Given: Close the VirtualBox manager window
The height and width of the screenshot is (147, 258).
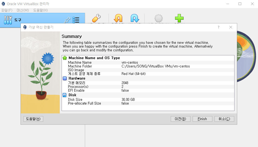Looking at the screenshot, I should point(252,4).
